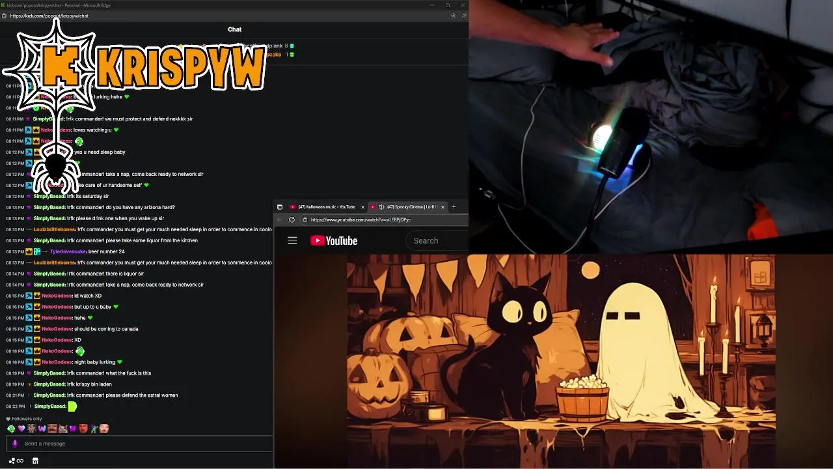The height and width of the screenshot is (469, 833).
Task: Select the green spinning emote in emote bar
Action: click(x=11, y=429)
